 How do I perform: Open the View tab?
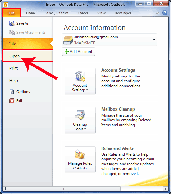(x=101, y=13)
